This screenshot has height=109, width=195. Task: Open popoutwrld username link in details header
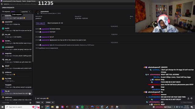(44, 12)
